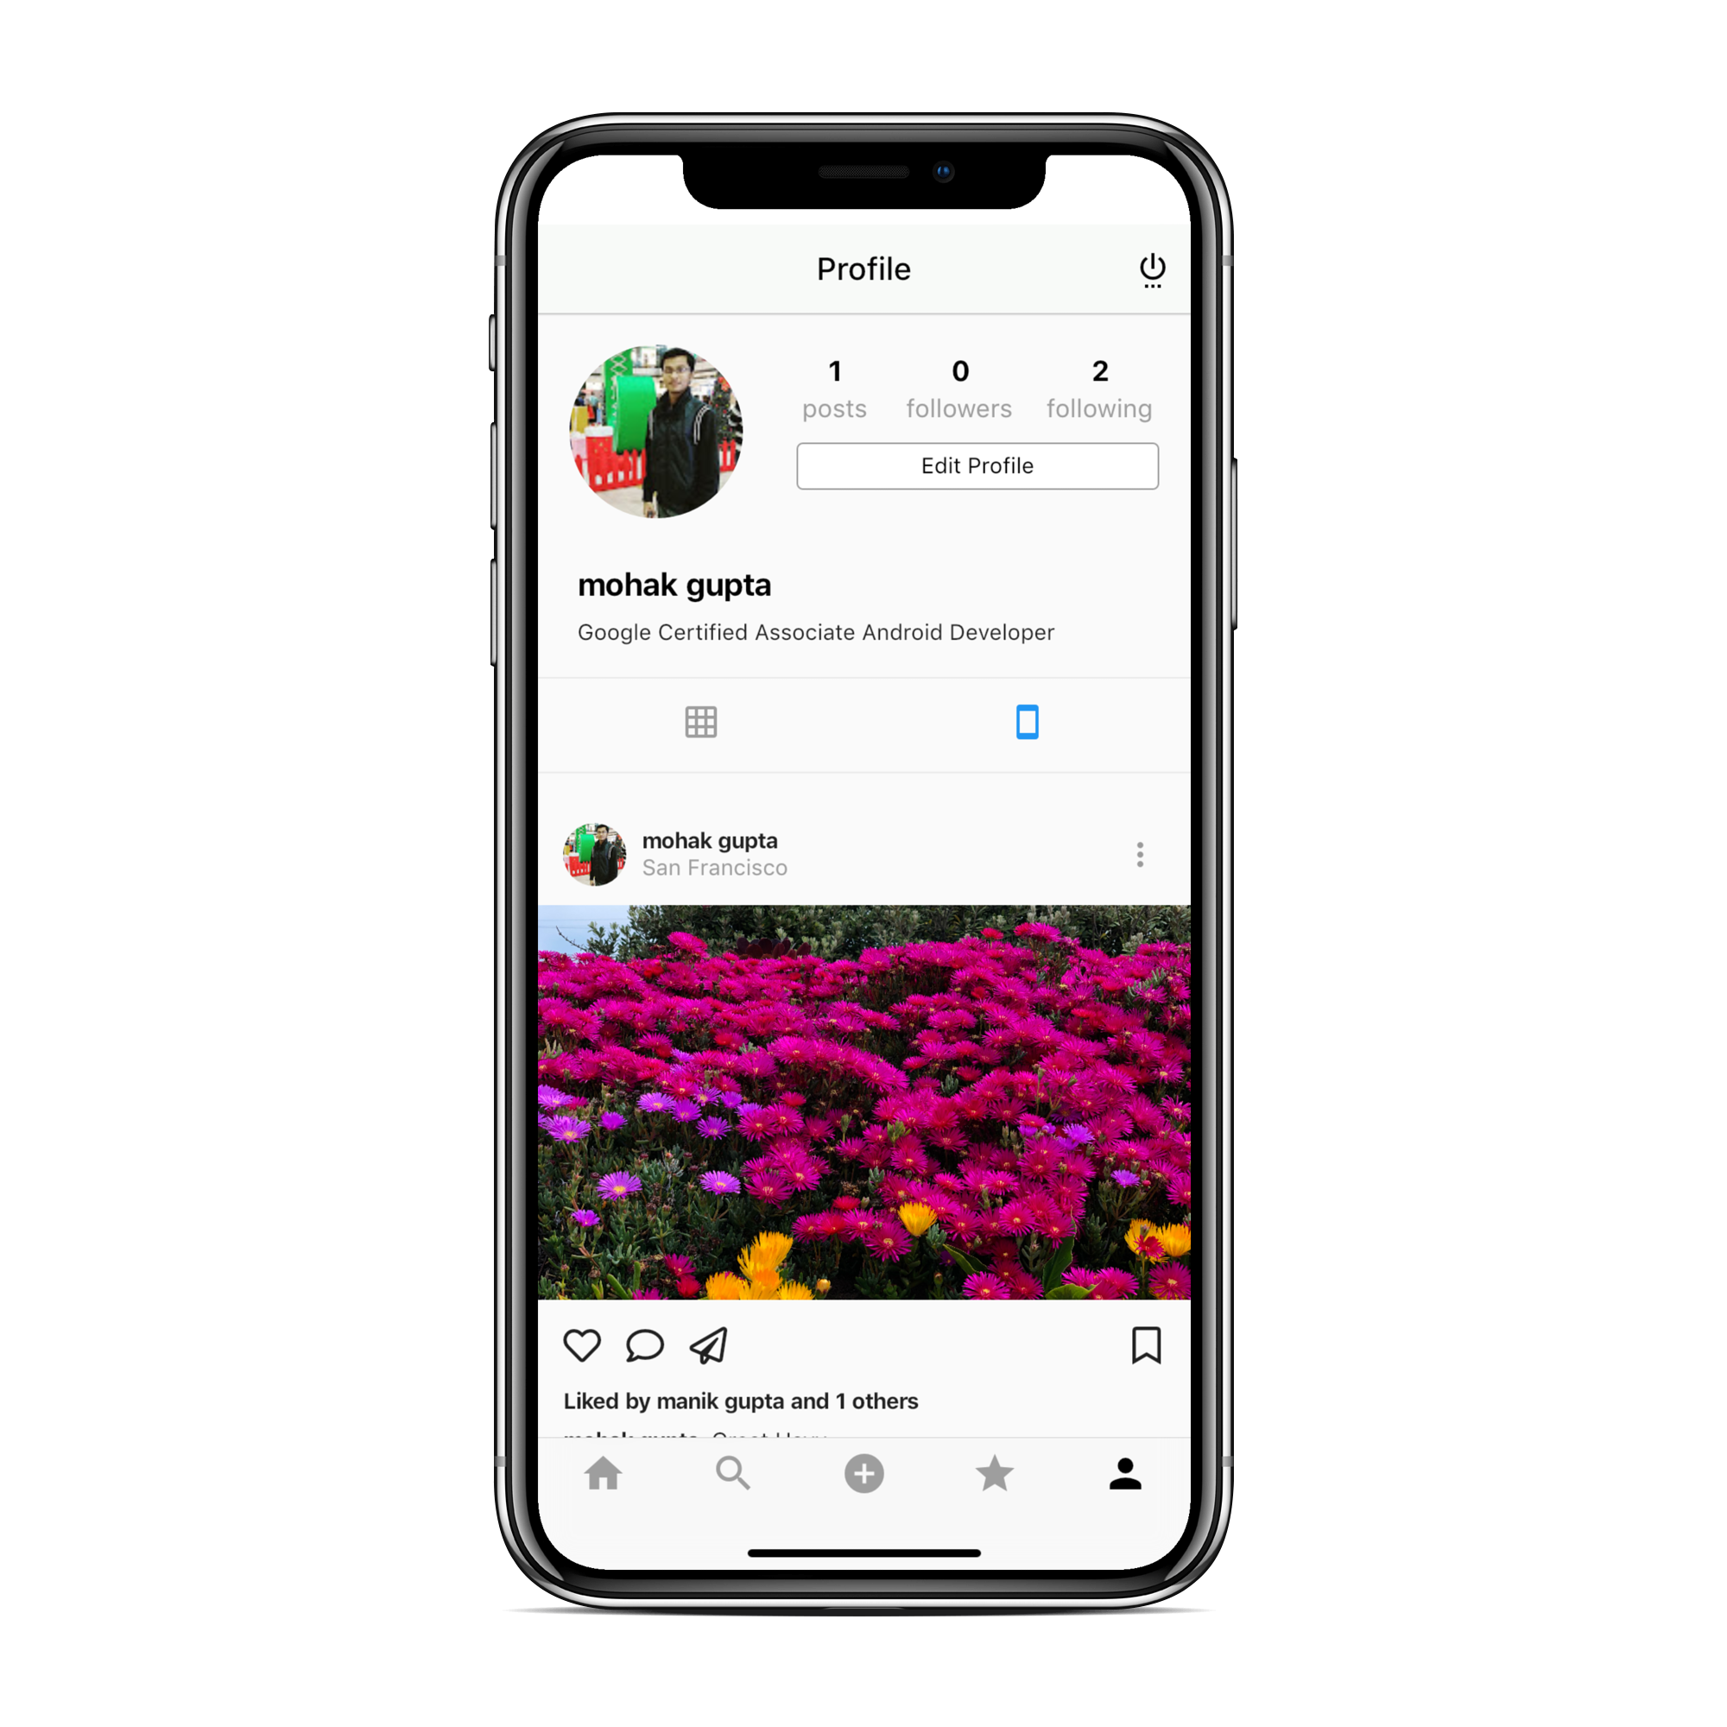Click Edit Profile button
This screenshot has width=1727, height=1727.
coord(976,466)
